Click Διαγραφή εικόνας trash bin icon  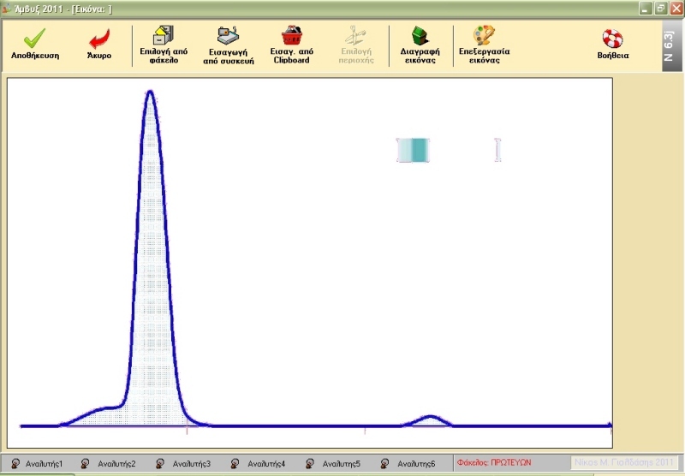click(x=420, y=35)
